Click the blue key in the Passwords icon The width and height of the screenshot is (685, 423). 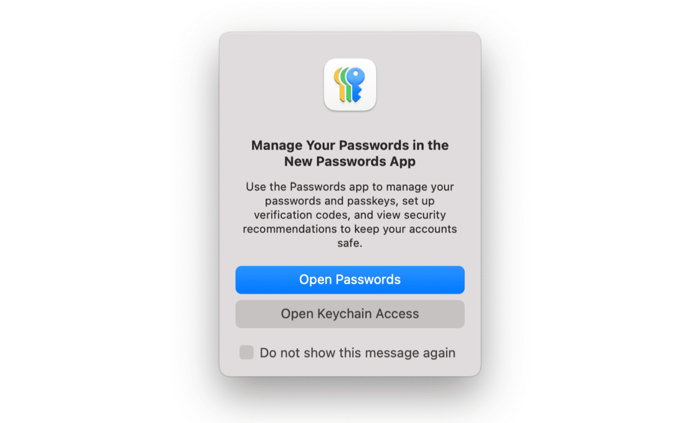click(355, 84)
